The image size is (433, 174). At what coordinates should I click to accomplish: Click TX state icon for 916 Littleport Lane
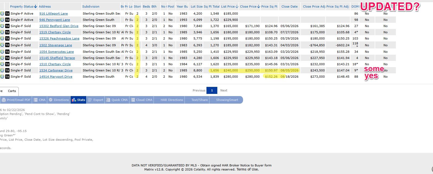(7, 14)
